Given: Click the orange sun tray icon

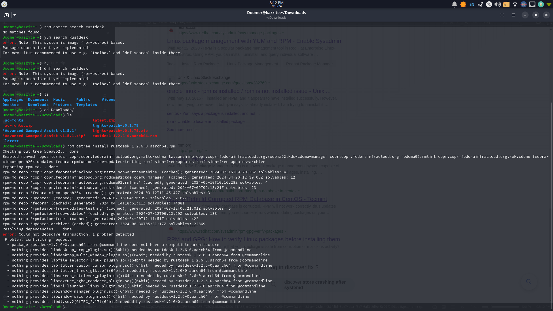Looking at the screenshot, I should (x=463, y=4).
